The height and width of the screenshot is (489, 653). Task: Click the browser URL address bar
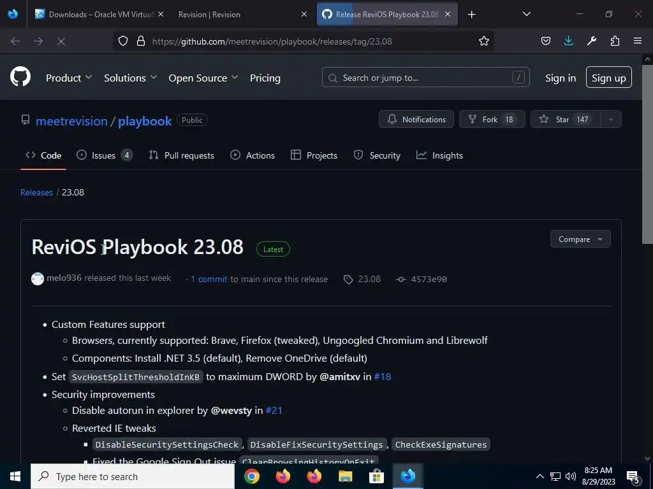click(304, 41)
